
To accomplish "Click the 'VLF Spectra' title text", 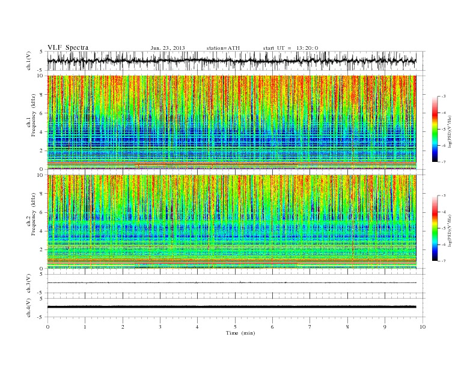I will pyautogui.click(x=68, y=47).
